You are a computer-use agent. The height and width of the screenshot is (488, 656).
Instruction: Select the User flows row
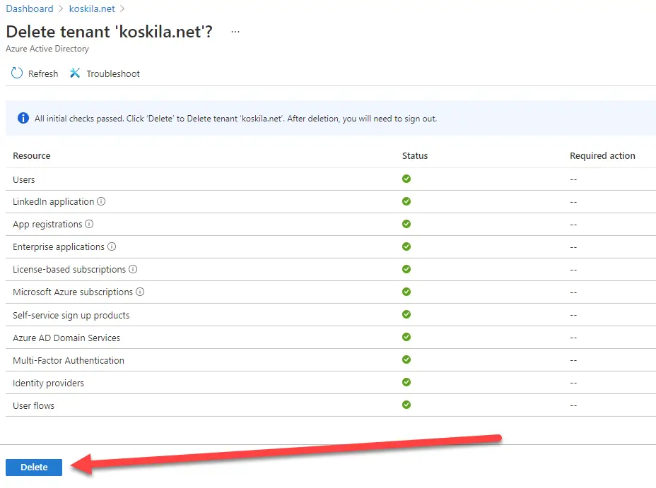click(33, 405)
